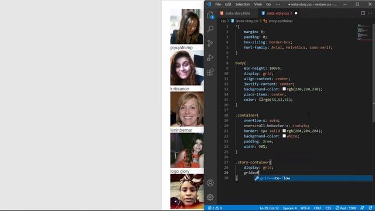The height and width of the screenshot is (211, 375).
Task: Click the width: 90% declaration on line 24
Action: coord(255,147)
